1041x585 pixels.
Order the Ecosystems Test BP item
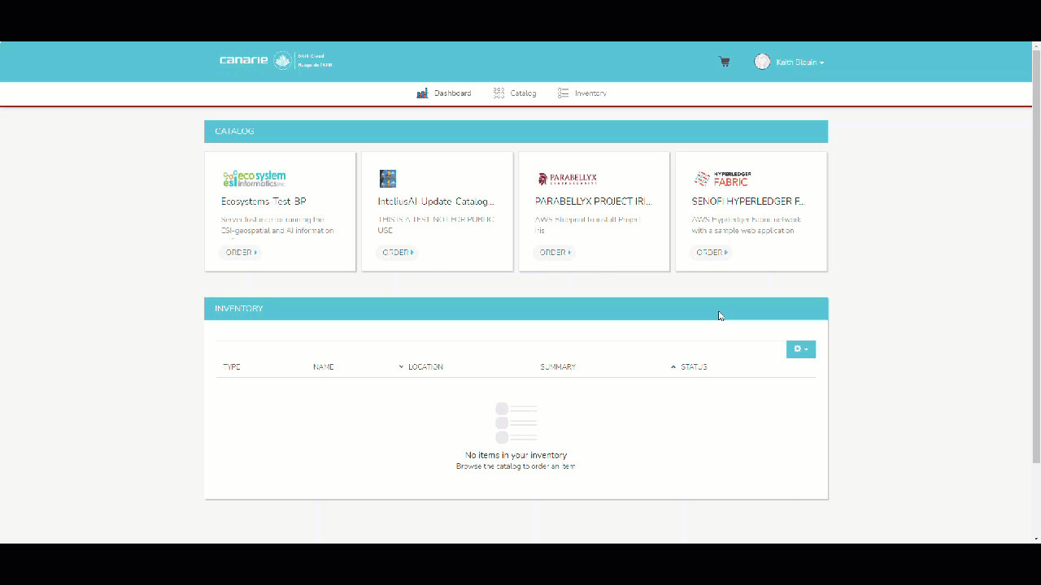[241, 253]
